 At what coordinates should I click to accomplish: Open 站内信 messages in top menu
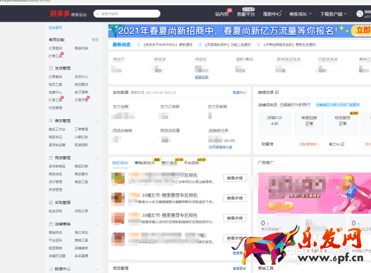(222, 14)
